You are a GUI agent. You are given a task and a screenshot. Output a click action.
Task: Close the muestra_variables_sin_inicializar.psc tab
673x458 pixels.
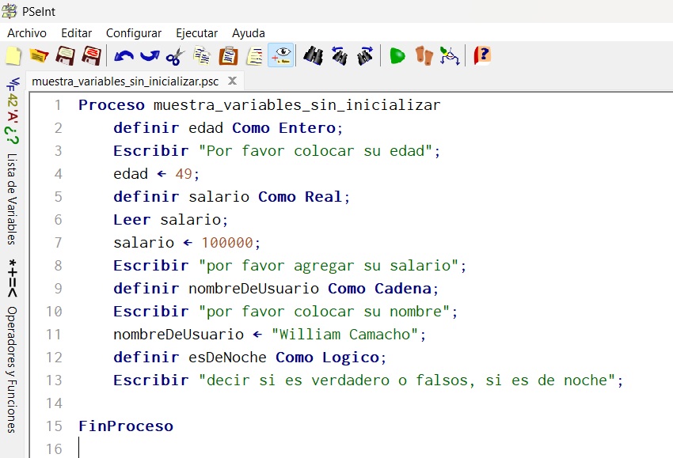click(232, 81)
